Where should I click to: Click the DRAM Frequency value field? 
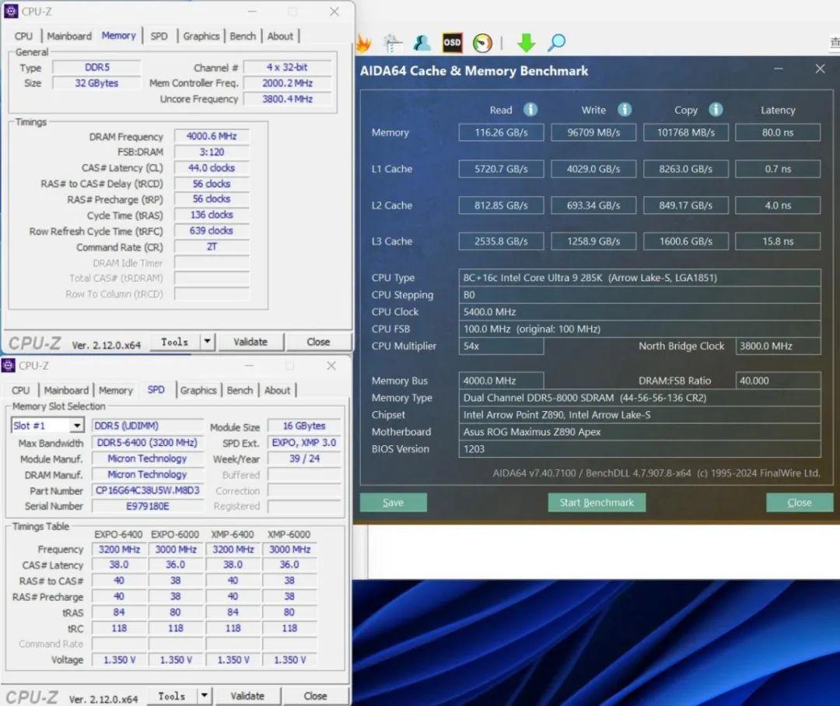(211, 136)
